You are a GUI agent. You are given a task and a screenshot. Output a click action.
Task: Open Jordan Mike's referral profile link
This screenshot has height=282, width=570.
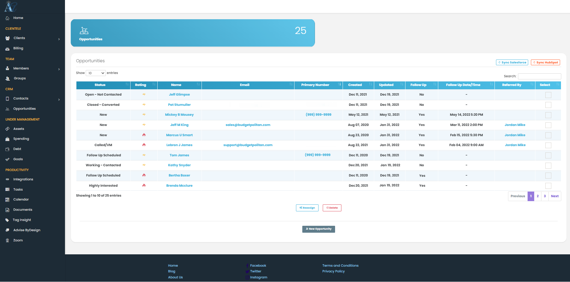[515, 125]
